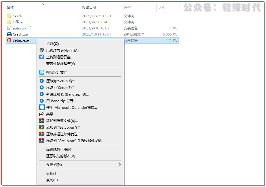
Task: Choose 复制(C) from the context menu
Action: click(52, 180)
